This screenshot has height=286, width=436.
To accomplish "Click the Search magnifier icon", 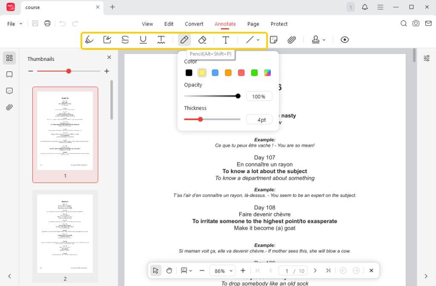I will point(404,23).
